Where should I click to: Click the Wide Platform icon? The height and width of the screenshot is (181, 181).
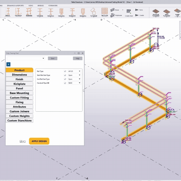coord(167,12)
